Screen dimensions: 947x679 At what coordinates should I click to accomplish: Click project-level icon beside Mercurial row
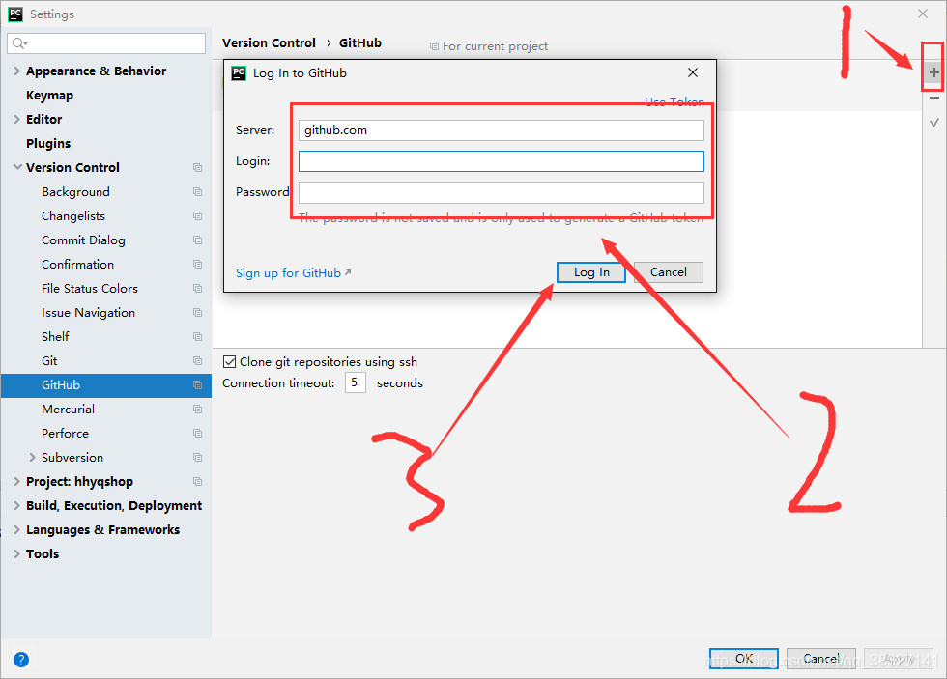(x=197, y=410)
